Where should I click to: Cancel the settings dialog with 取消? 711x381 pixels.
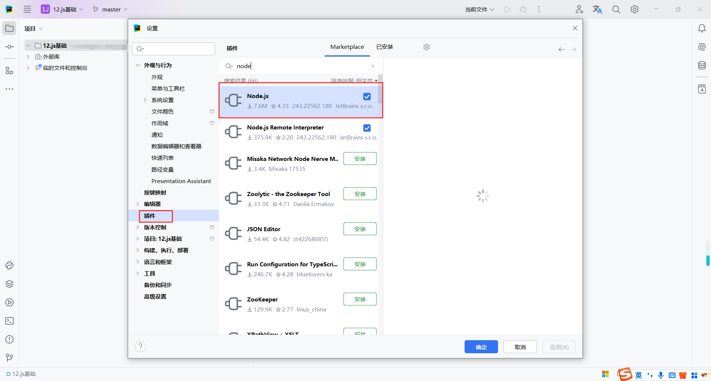point(520,347)
